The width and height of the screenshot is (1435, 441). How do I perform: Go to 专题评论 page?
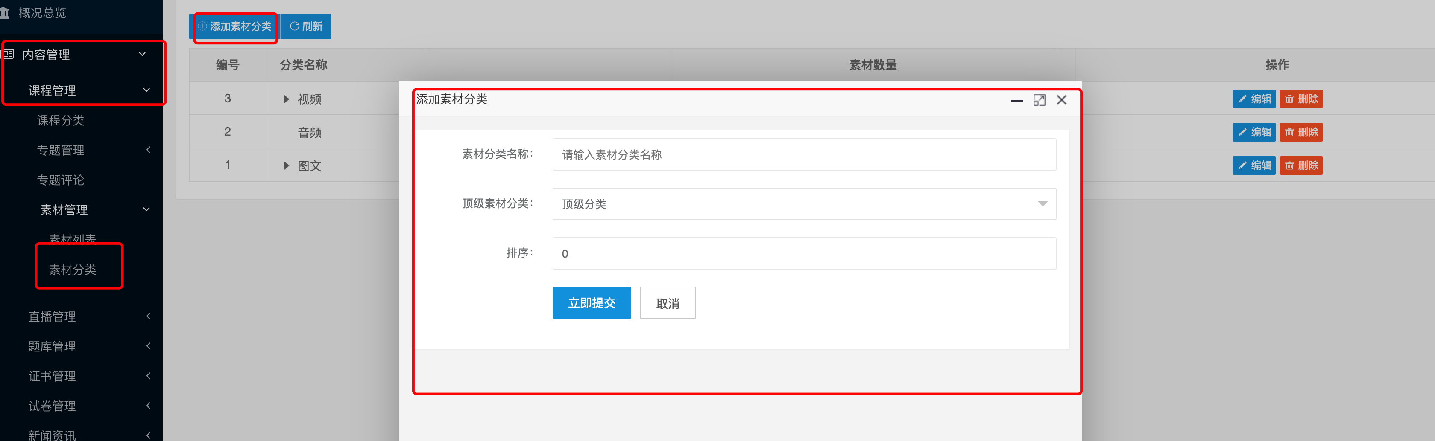(x=61, y=180)
